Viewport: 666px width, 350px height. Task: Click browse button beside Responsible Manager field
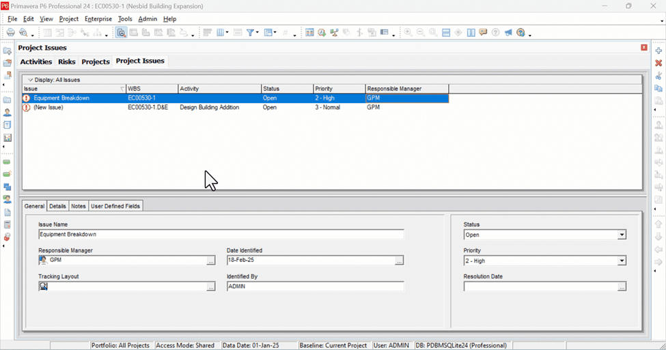[x=210, y=261]
